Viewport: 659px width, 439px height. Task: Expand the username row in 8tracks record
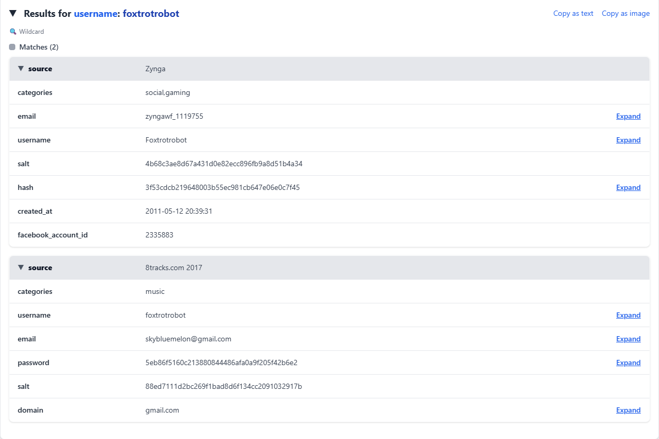click(628, 316)
